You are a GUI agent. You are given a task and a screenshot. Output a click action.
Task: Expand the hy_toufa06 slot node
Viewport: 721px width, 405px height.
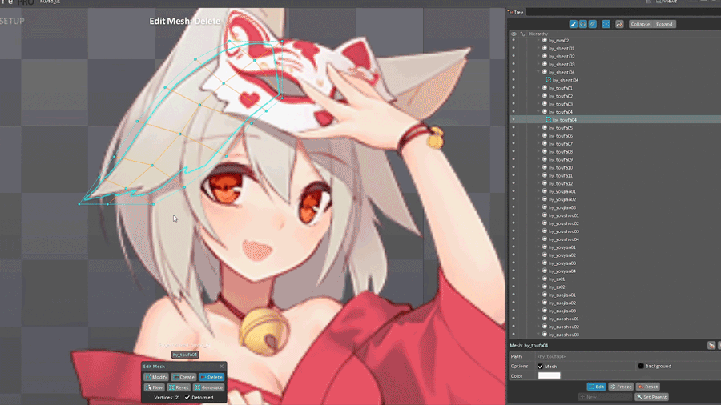[x=538, y=135]
